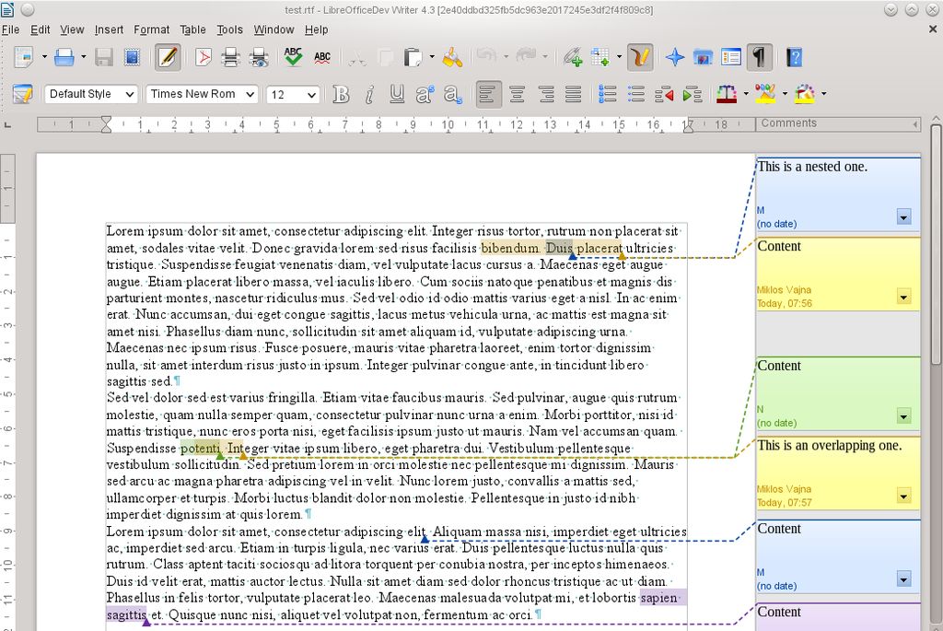Expand the Background Color dropdown arrow
The height and width of the screenshot is (631, 943).
coord(824,94)
